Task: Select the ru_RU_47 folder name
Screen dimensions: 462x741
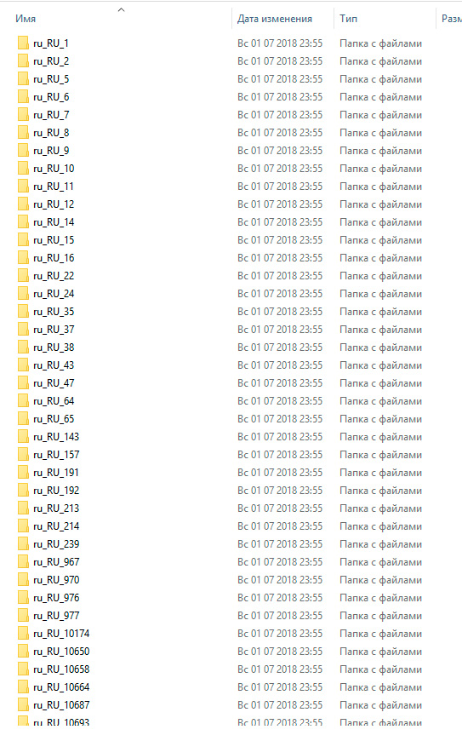Action: [x=54, y=383]
